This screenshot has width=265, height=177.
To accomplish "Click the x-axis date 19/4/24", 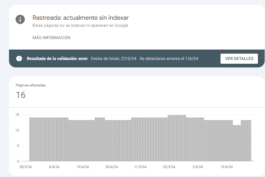I will click(83, 167).
